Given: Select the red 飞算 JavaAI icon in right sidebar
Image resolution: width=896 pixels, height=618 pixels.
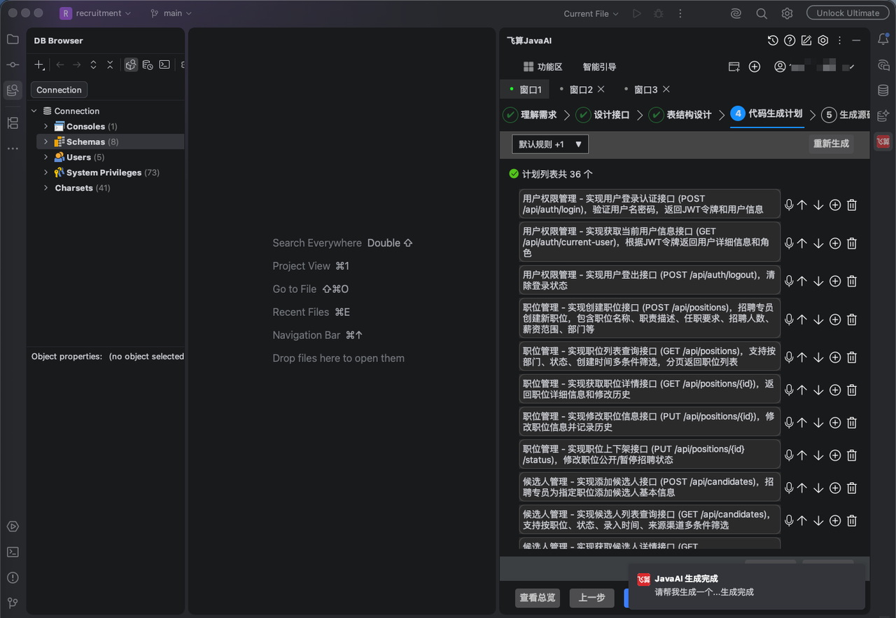Looking at the screenshot, I should point(883,142).
